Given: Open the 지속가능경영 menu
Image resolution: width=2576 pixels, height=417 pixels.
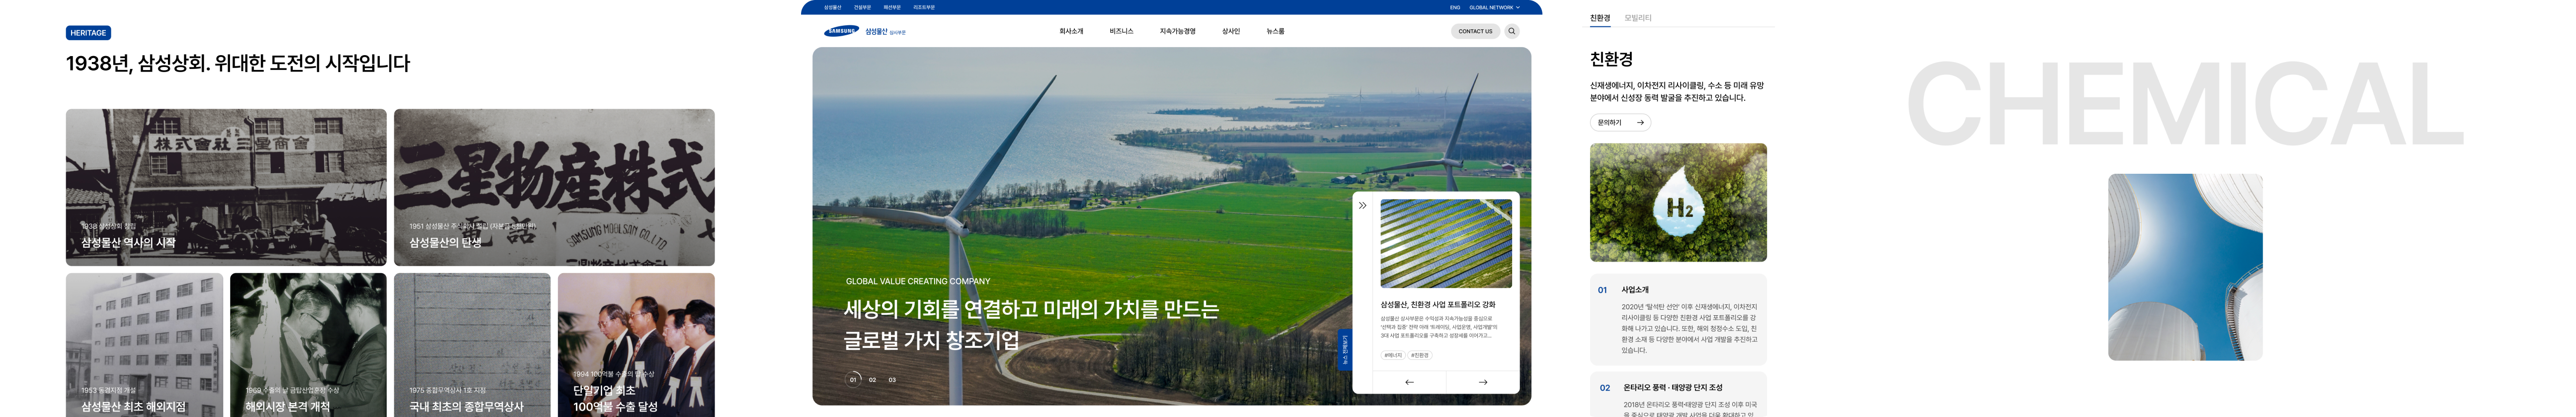Looking at the screenshot, I should click(1177, 31).
